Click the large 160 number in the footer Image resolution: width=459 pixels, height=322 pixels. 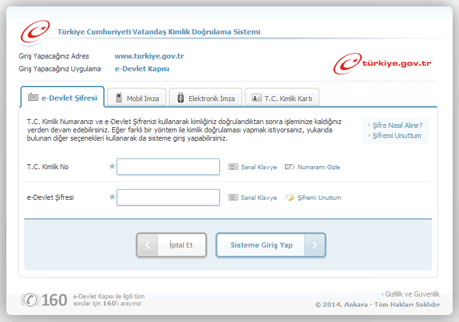[54, 300]
